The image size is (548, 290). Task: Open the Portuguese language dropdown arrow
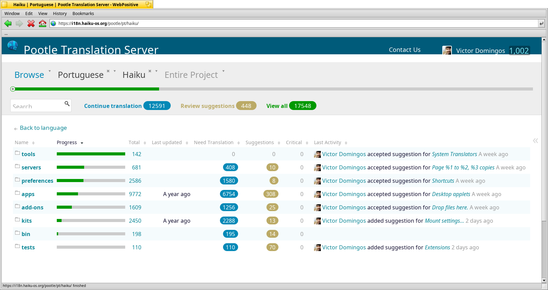click(115, 71)
